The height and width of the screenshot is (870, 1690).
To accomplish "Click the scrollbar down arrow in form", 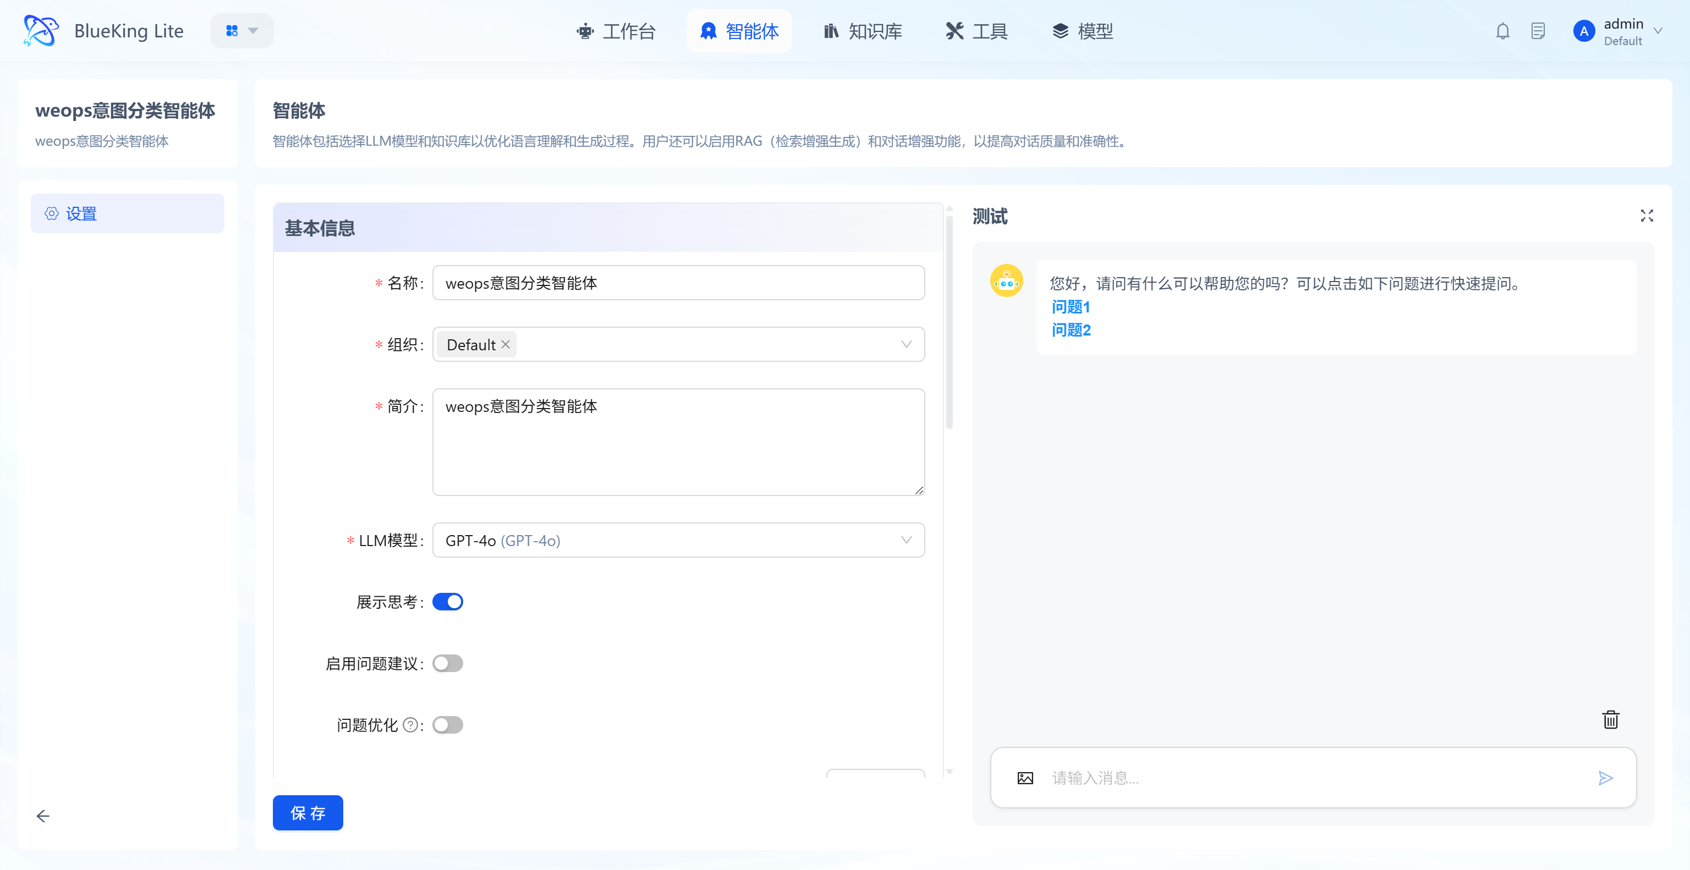I will pos(948,771).
